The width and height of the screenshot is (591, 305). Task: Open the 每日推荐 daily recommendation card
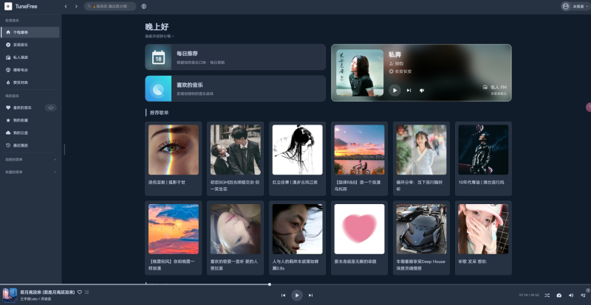[x=235, y=57]
